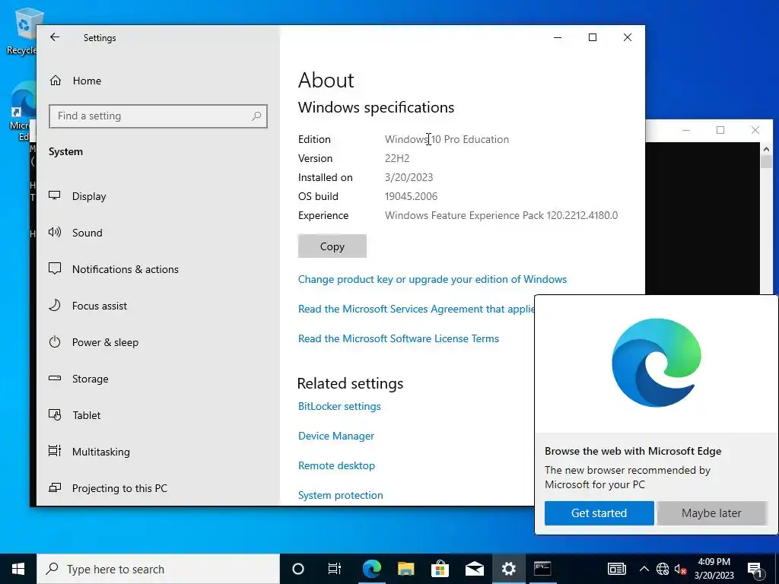
Task: Open Device Manager link
Action: 335,436
